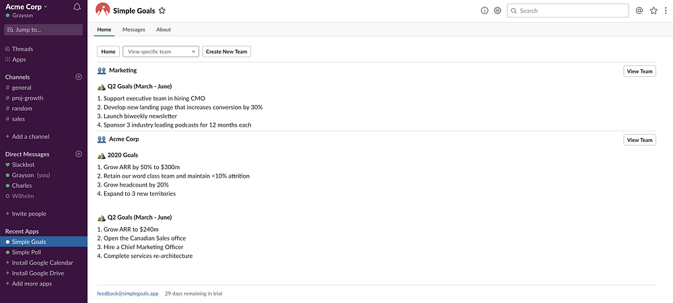Open the Acme Corp workspace menu
This screenshot has height=303, width=673.
pyautogui.click(x=27, y=7)
